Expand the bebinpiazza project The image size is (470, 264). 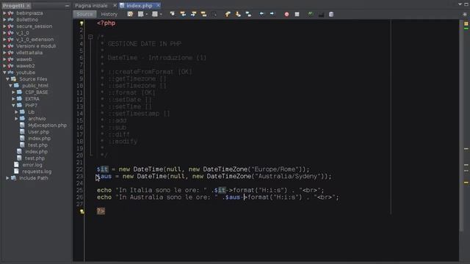pos(4,13)
